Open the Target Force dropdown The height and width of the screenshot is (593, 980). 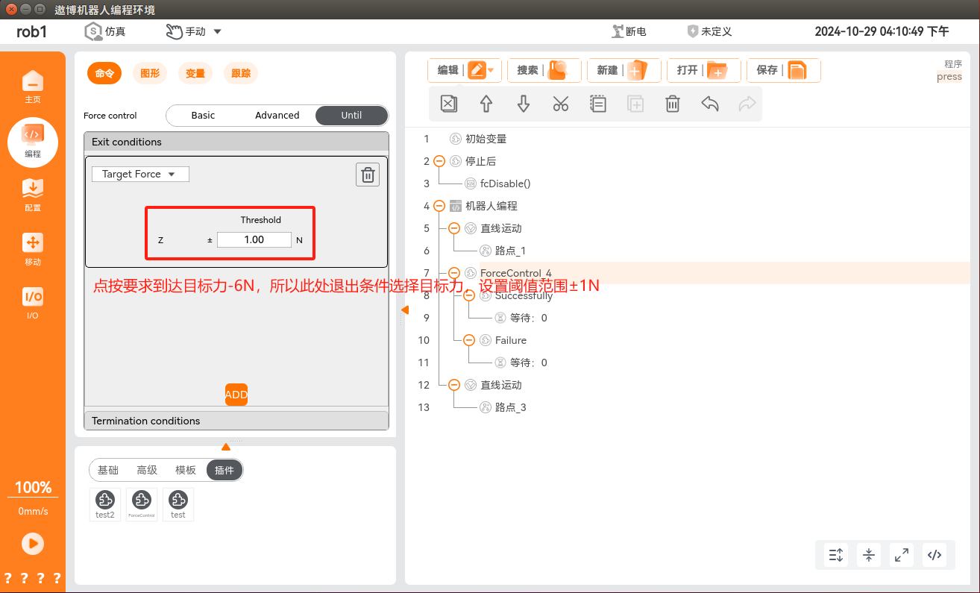click(x=140, y=174)
